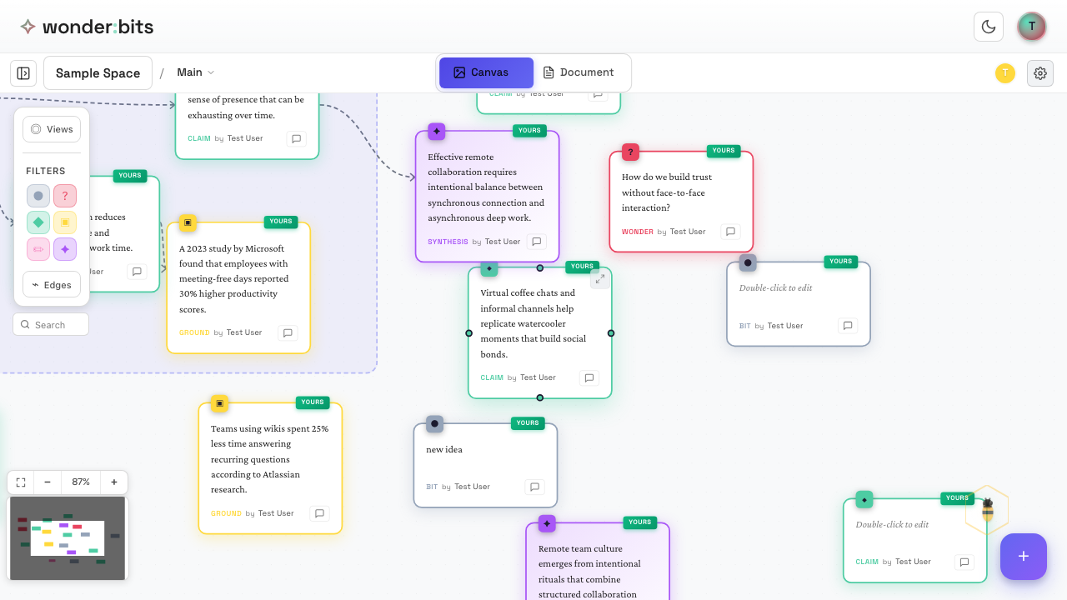
Task: Open the Edges options
Action: tap(51, 284)
